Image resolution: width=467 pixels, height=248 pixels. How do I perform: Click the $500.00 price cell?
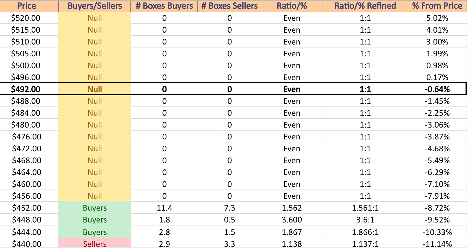[x=29, y=66]
